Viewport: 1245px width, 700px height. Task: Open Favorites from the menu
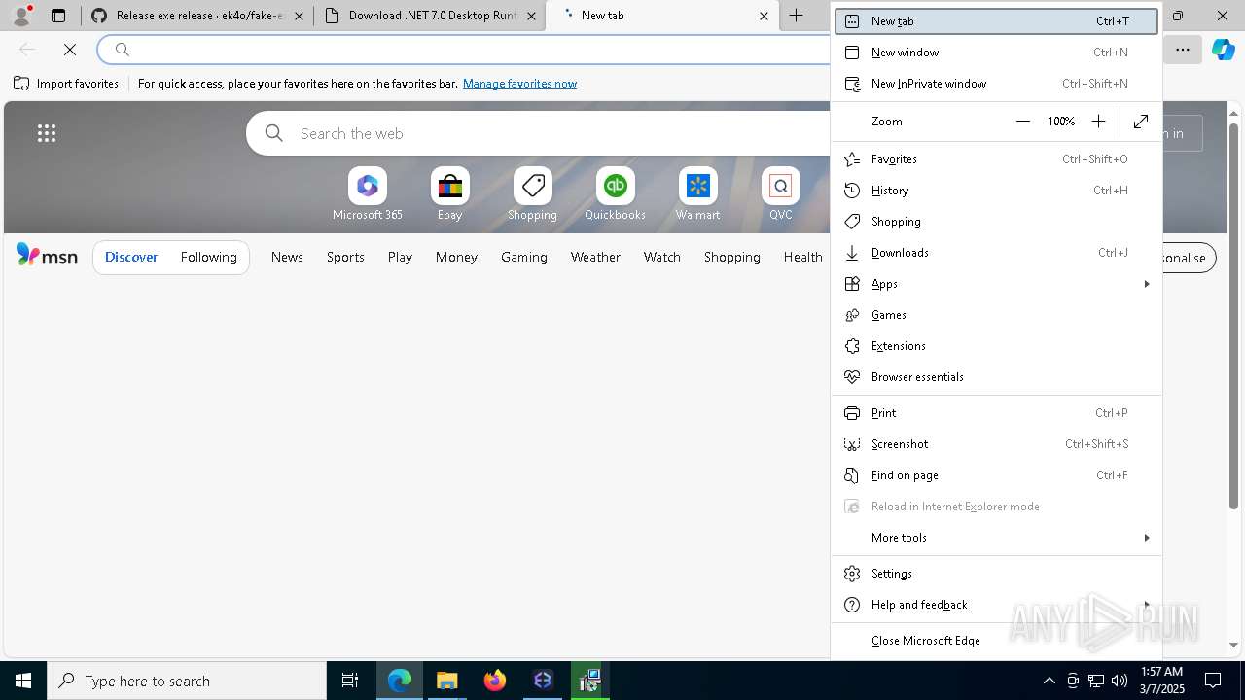(x=997, y=159)
